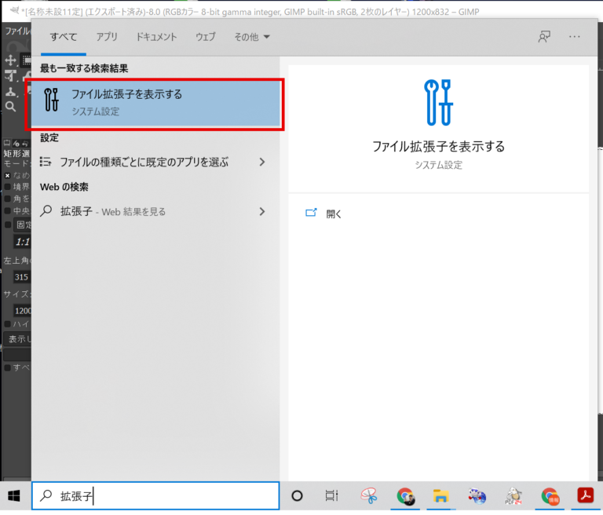Launch the Snipping Tool taskbar icon
The height and width of the screenshot is (515, 603).
(369, 496)
